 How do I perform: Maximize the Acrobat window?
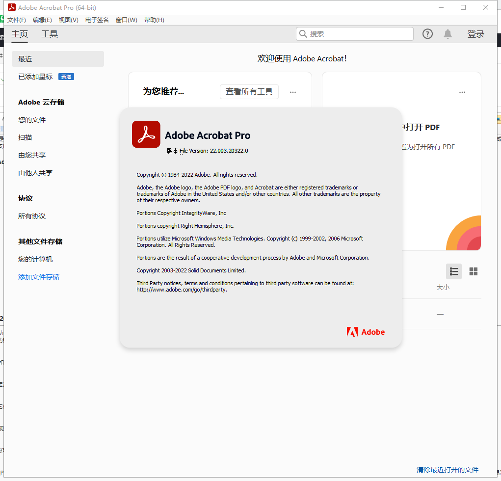[x=463, y=7]
